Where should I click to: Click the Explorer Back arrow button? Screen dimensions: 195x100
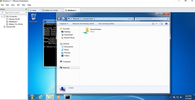[59, 19]
